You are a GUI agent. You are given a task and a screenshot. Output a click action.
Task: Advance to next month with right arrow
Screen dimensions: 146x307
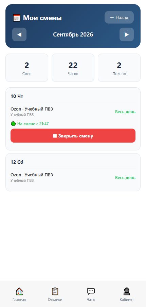[x=127, y=34]
